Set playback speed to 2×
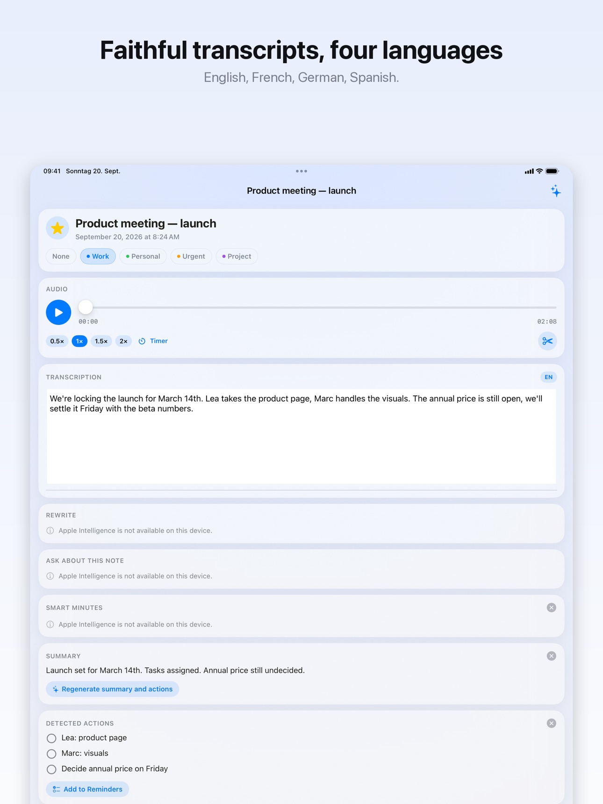 (x=123, y=341)
